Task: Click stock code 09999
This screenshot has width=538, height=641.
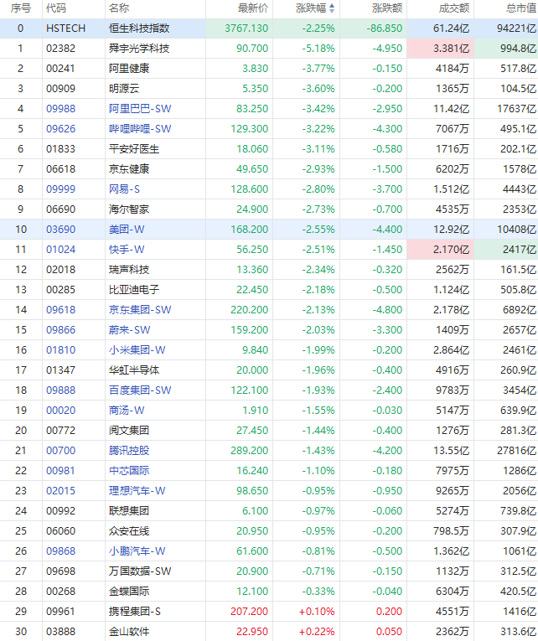Action: tap(61, 189)
